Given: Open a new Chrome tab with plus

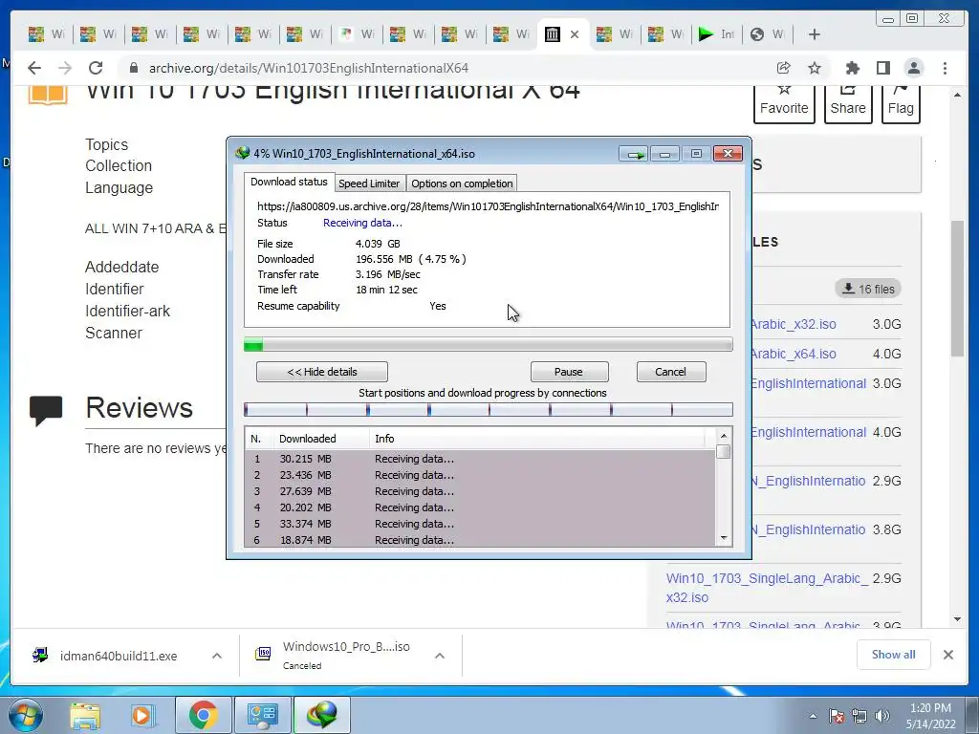Looking at the screenshot, I should pyautogui.click(x=815, y=34).
